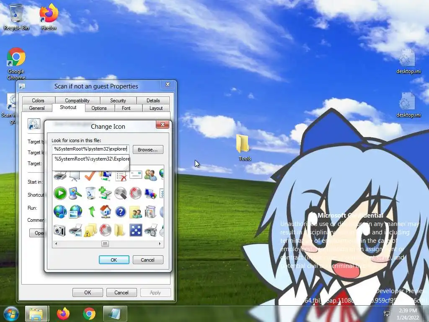Viewport: 429px width, 322px height.
Task: Pick the globe with music note icon
Action: click(60, 212)
